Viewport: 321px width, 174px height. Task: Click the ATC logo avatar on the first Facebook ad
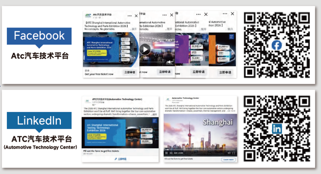pos(88,16)
